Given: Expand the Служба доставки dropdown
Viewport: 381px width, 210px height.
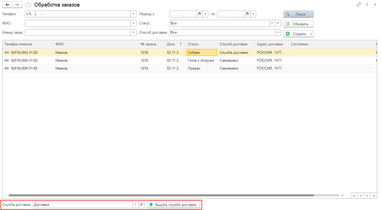Looking at the screenshot, I should click(136, 205).
